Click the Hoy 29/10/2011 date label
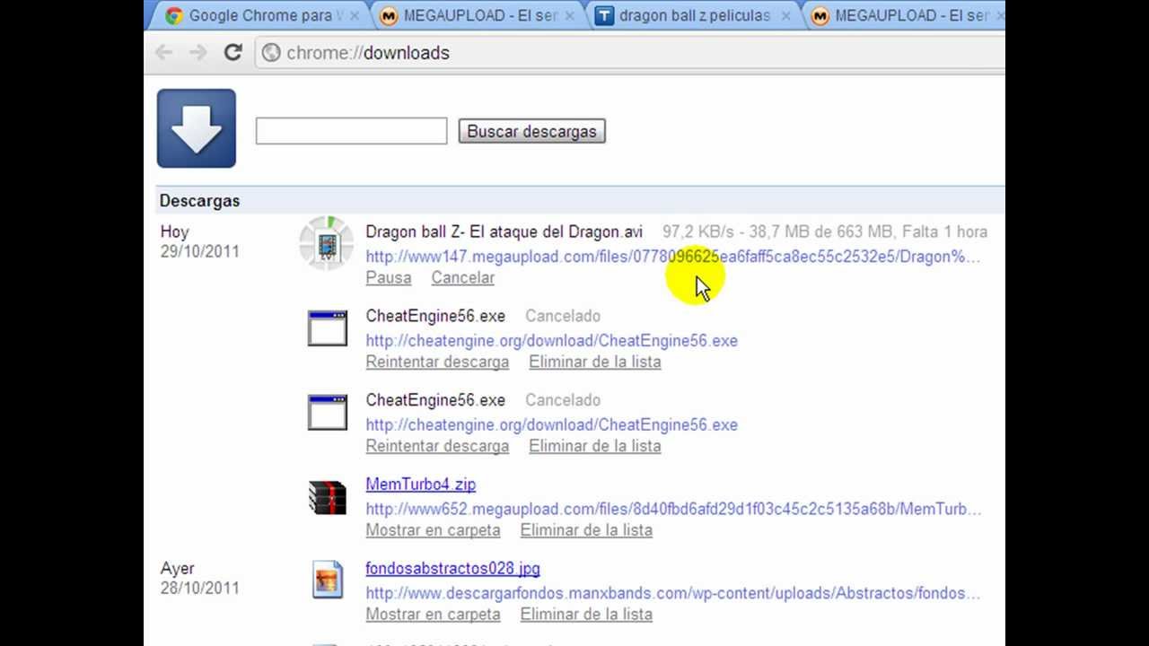 pos(199,241)
